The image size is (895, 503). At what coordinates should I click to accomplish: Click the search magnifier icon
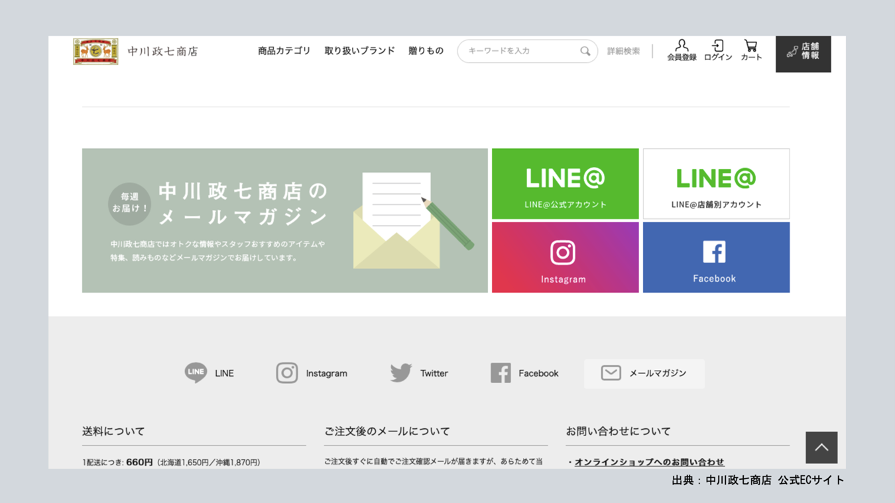585,51
